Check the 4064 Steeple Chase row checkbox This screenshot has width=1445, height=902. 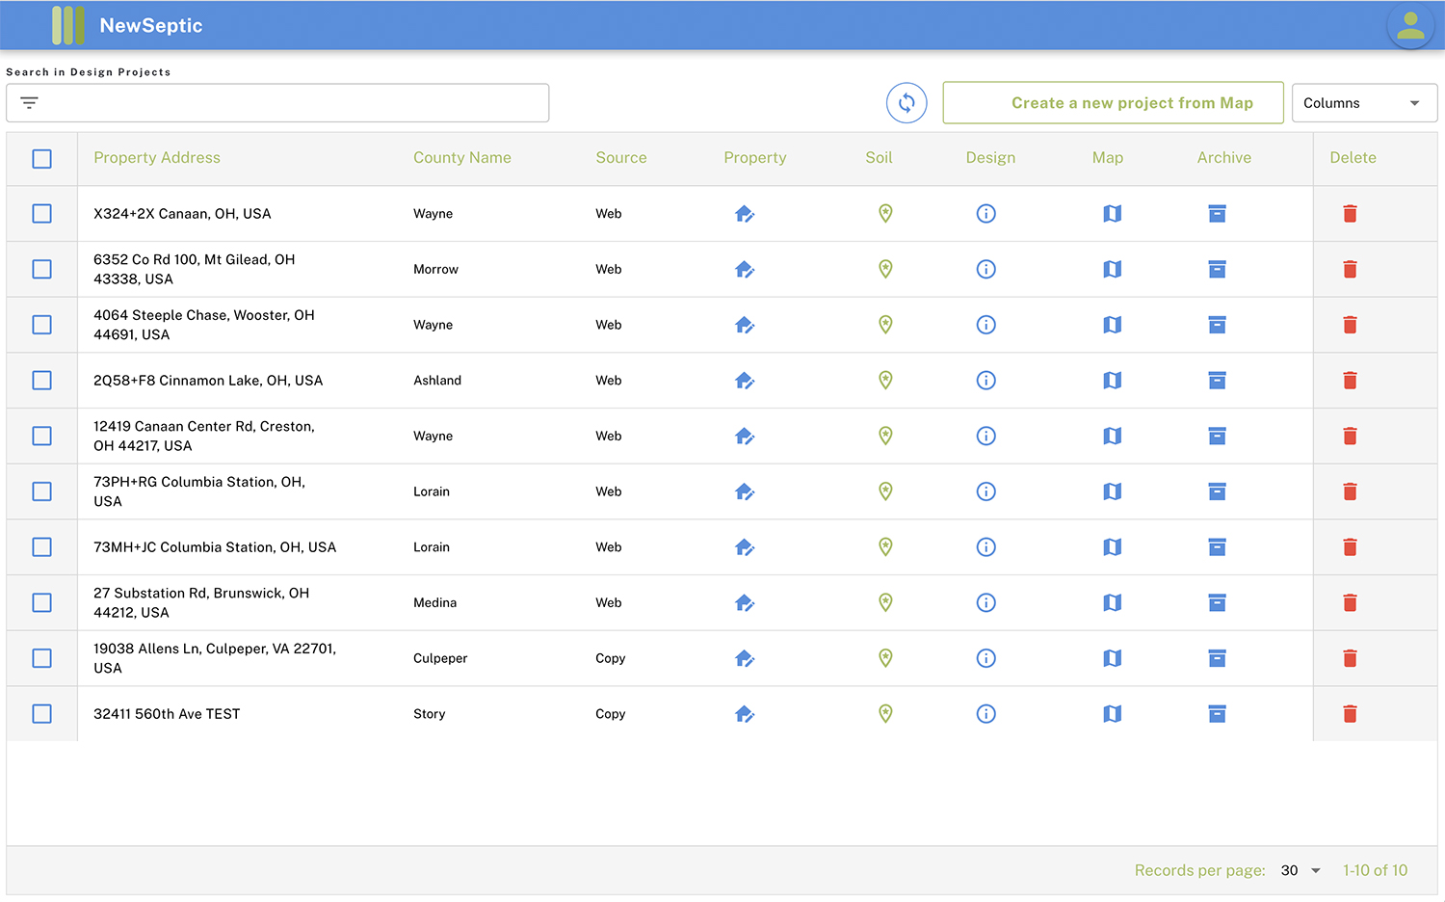pos(41,325)
